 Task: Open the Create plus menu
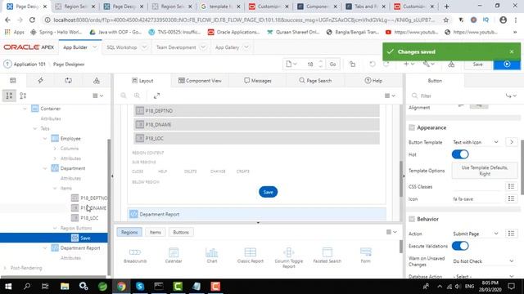pos(409,64)
